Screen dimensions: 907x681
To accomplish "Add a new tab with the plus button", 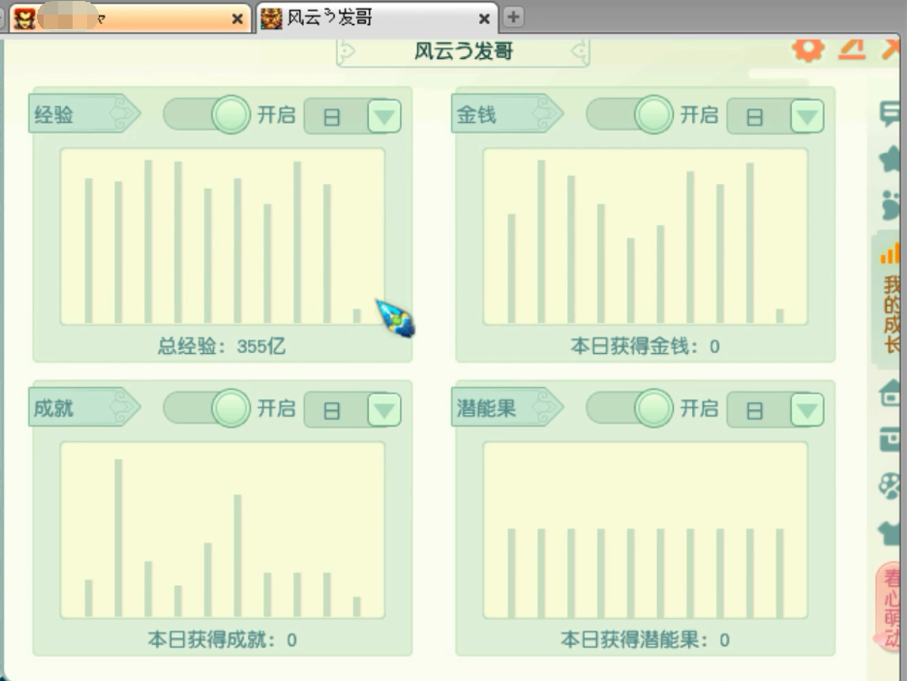I will pos(513,16).
